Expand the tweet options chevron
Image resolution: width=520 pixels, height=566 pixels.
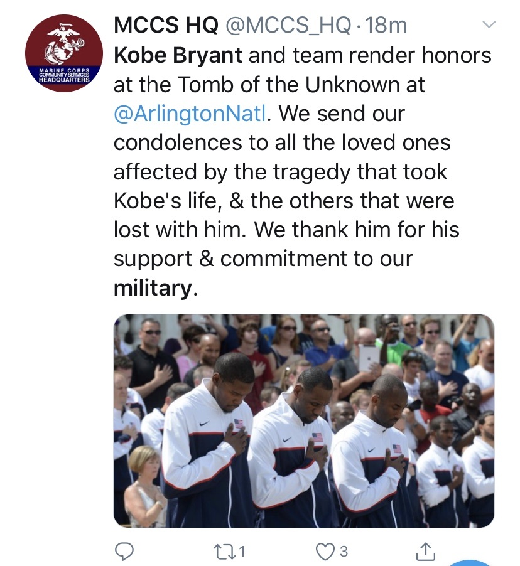click(488, 25)
